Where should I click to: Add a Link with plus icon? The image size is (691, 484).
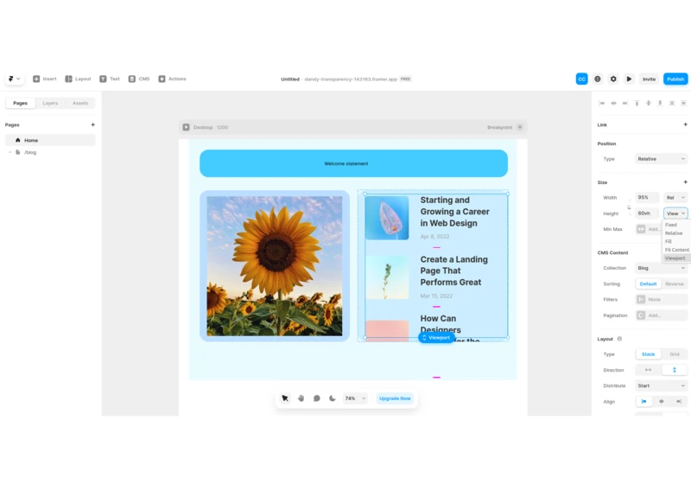click(685, 124)
